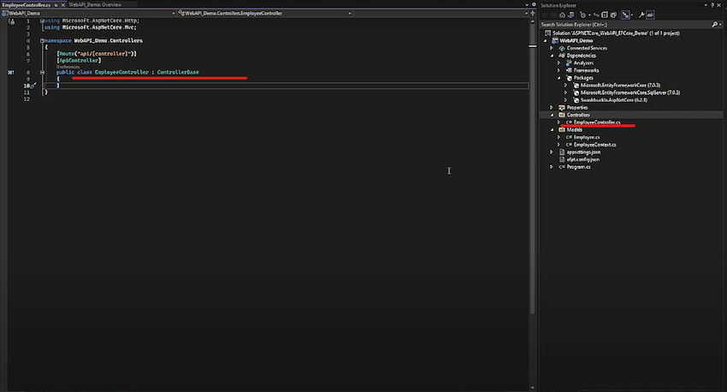Click the Controllers folder icon

point(561,115)
